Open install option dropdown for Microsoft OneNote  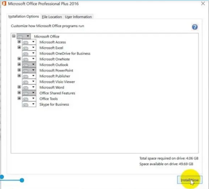pos(29,59)
